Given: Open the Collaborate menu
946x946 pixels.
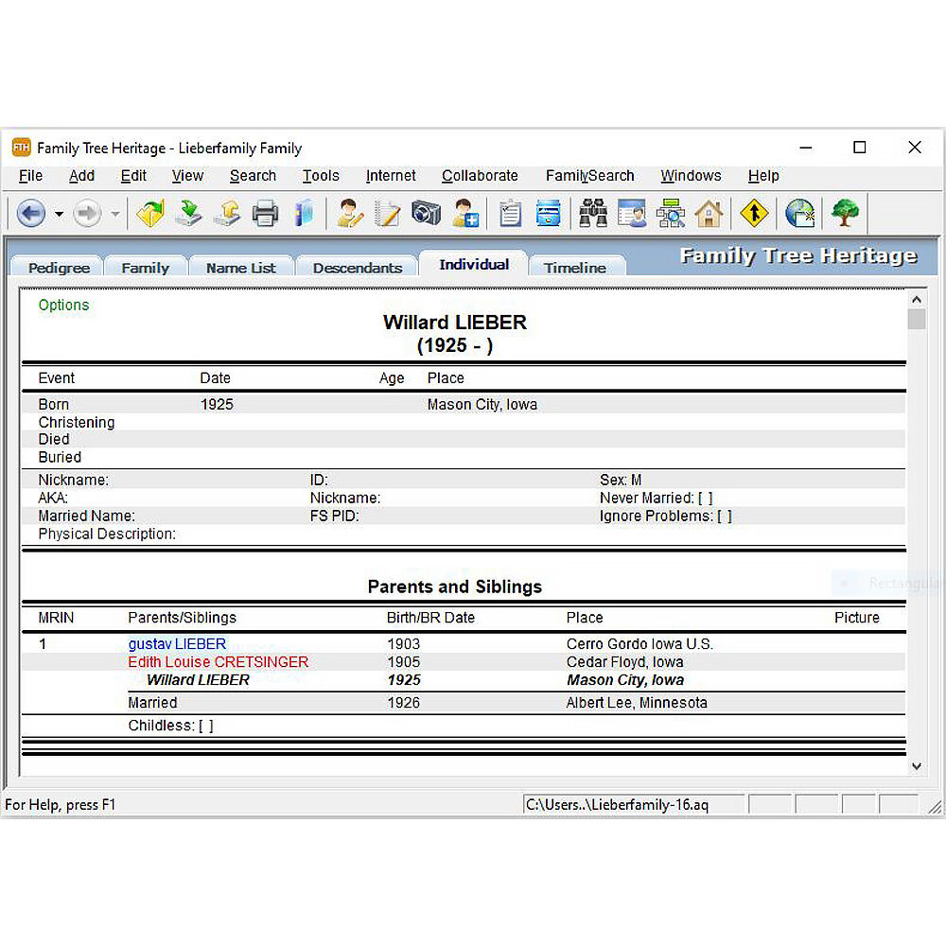Looking at the screenshot, I should coord(480,176).
